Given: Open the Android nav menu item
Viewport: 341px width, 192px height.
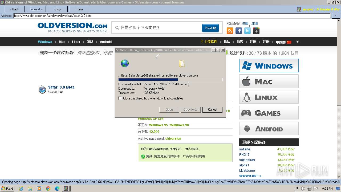Looking at the screenshot, I should pyautogui.click(x=106, y=42).
